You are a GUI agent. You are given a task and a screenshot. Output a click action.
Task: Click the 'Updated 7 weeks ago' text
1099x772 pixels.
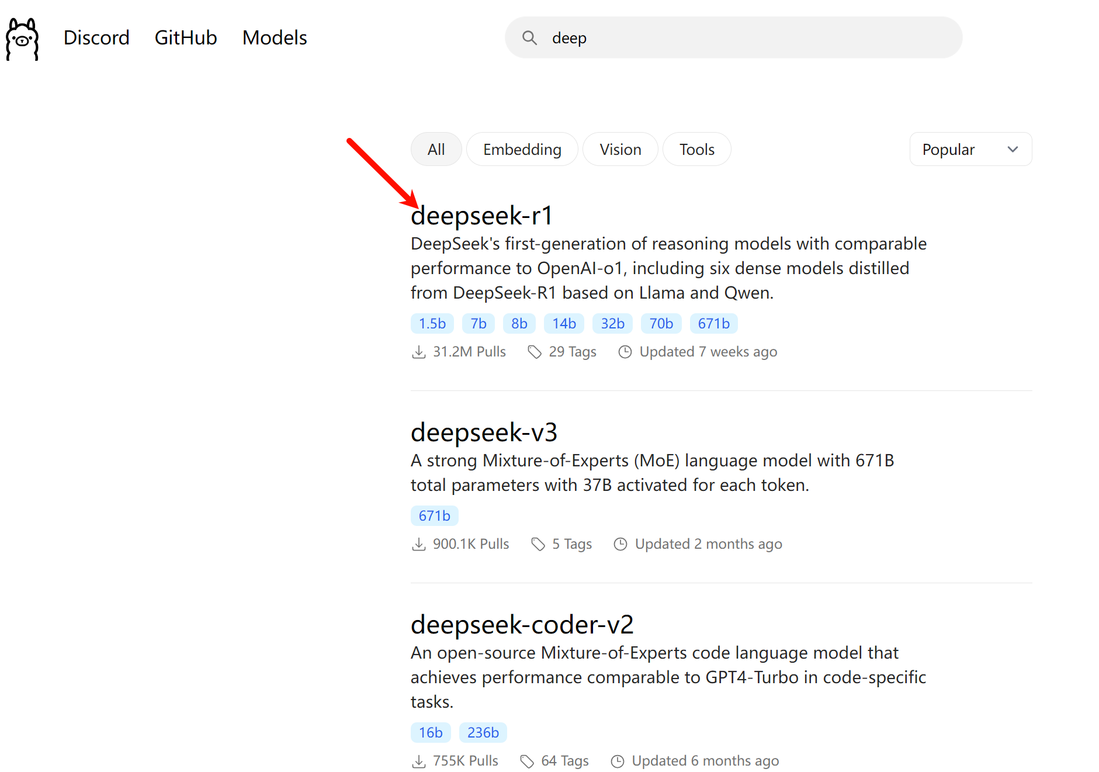(708, 352)
